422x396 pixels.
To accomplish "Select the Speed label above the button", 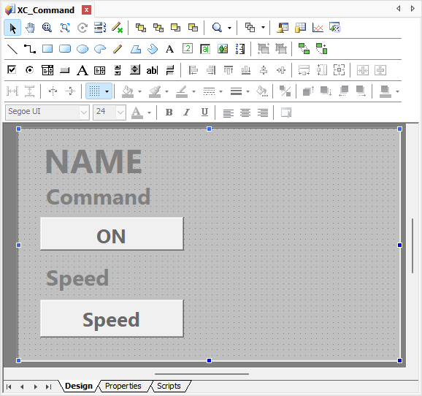I will (77, 279).
